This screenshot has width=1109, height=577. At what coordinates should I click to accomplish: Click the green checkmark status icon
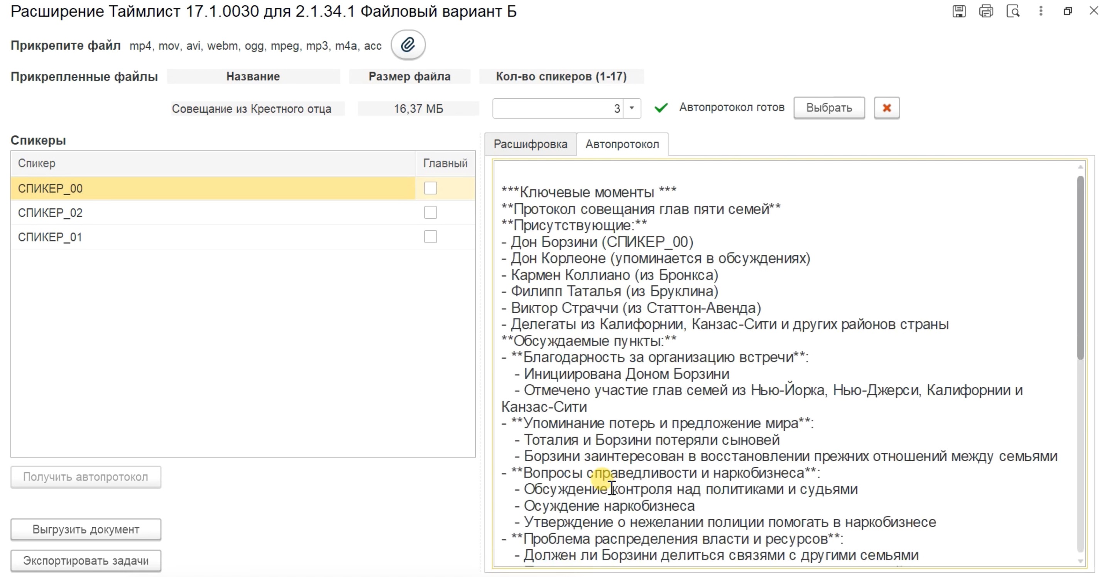[661, 108]
